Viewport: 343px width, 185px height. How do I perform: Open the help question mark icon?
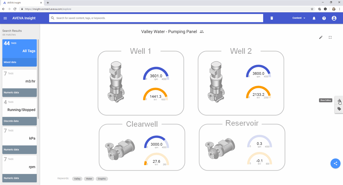(x=324, y=18)
